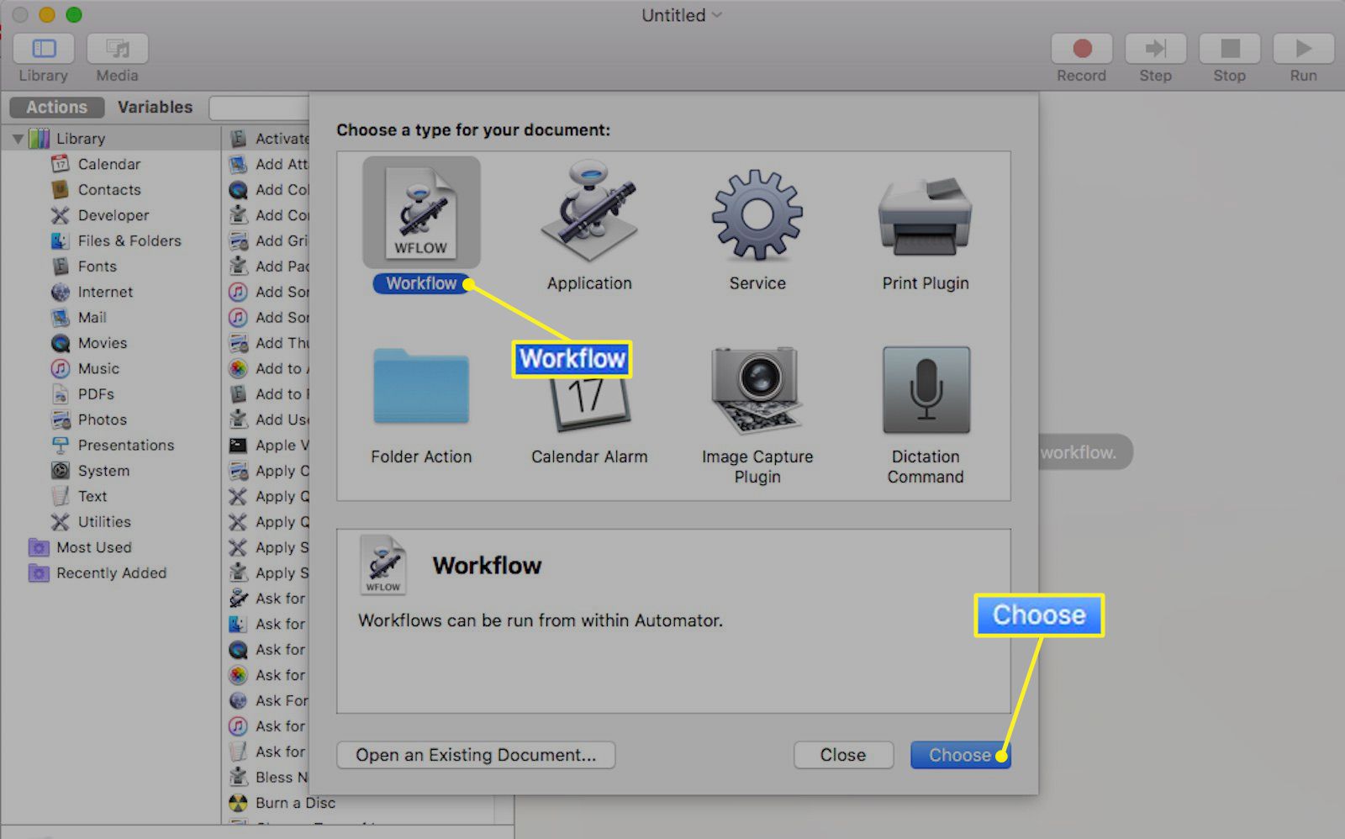Select the Workflow document type icon
The height and width of the screenshot is (839, 1345).
[x=421, y=212]
